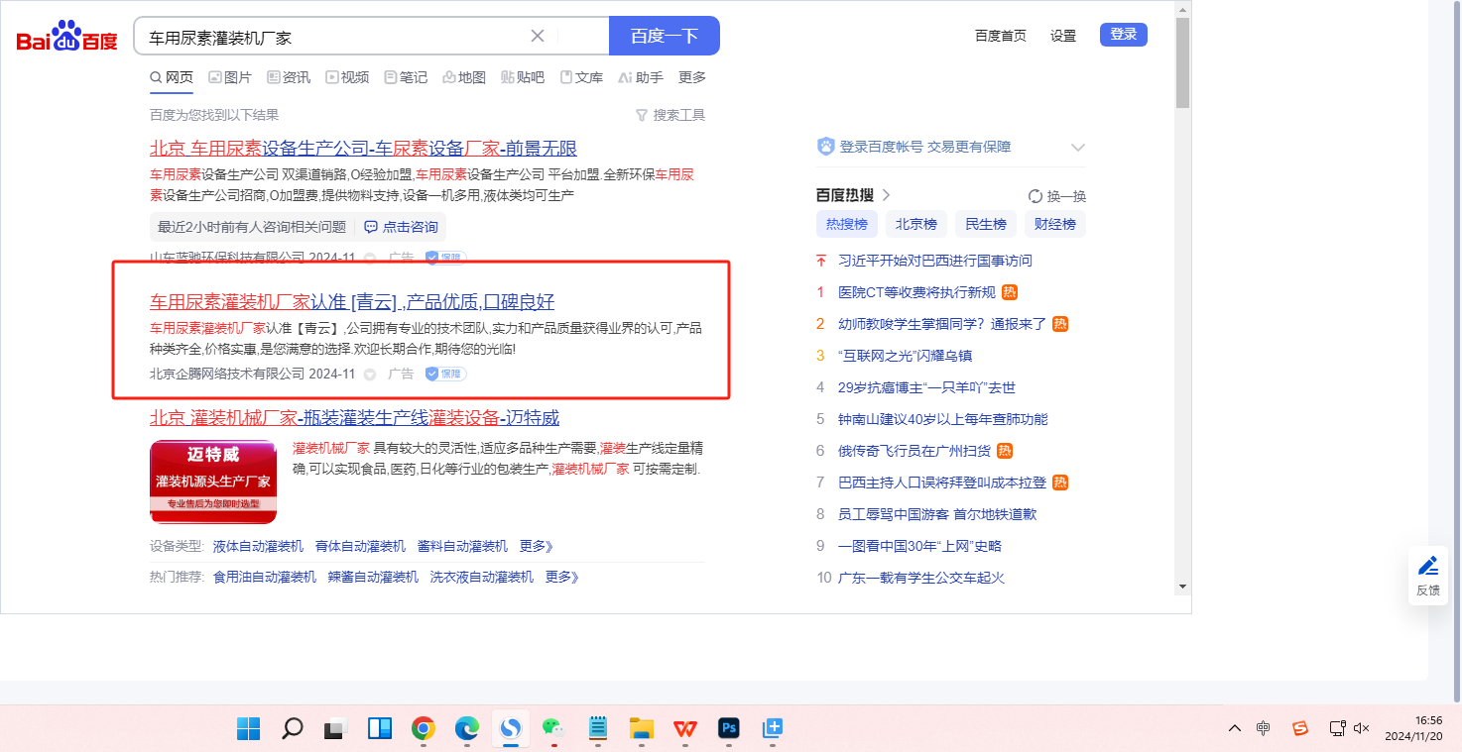Expand 更多» in the 设备类型 row

537,546
